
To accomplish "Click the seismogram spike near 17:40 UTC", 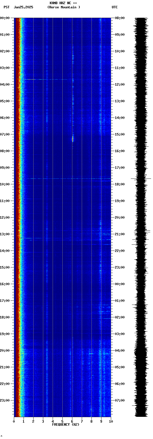I will [141, 179].
